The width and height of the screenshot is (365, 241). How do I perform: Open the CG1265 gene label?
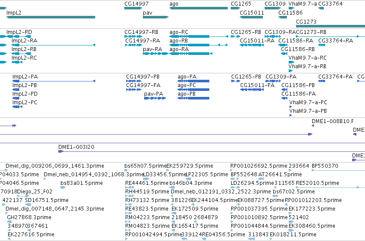(x=241, y=4)
